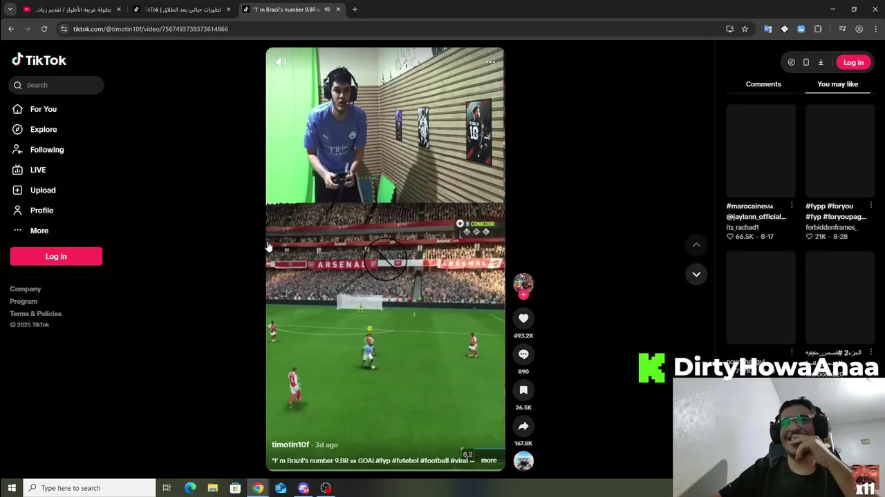Image resolution: width=885 pixels, height=497 pixels.
Task: Follow creator via the red plus badge
Action: click(523, 295)
